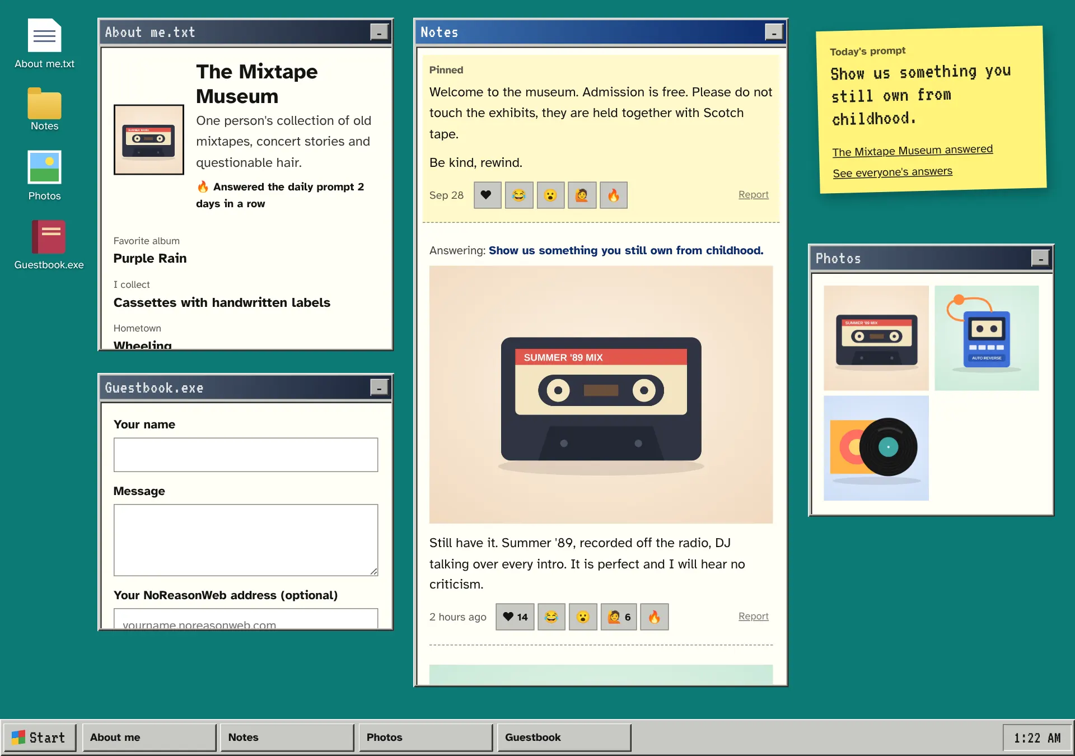The width and height of the screenshot is (1075, 756).
Task: Click 'Cassettes with handwritten labels' text
Action: coord(222,302)
